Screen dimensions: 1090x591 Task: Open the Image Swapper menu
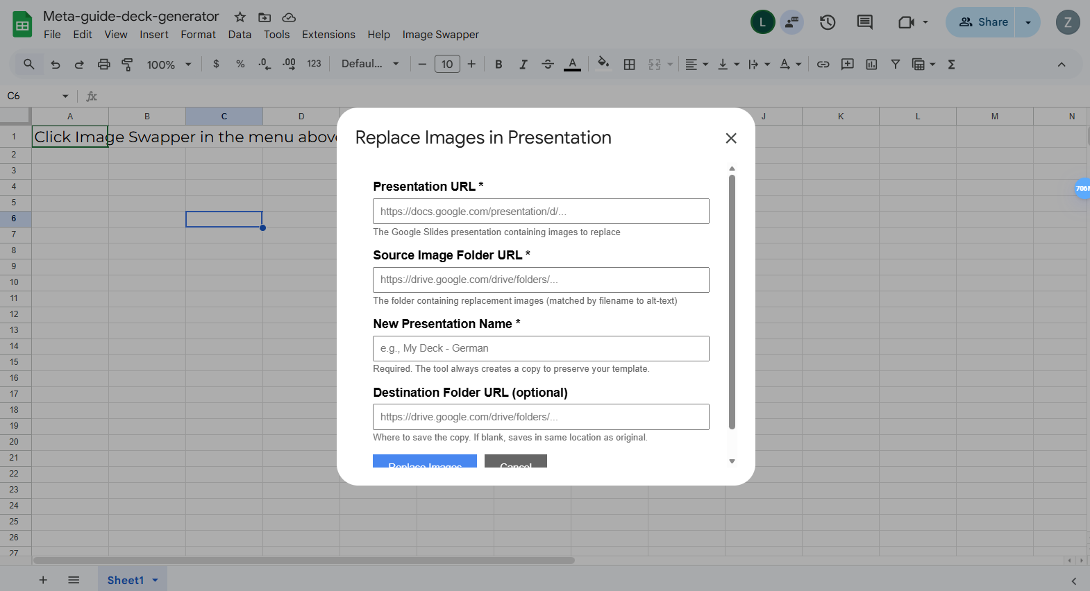[x=440, y=35]
